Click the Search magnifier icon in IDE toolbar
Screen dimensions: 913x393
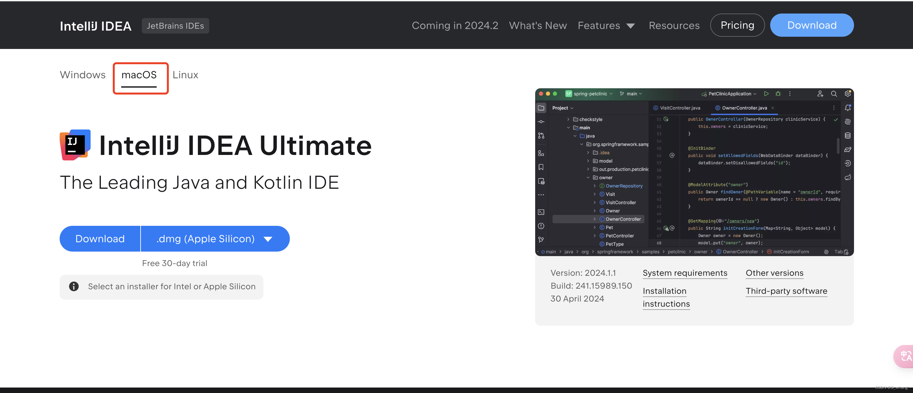(834, 94)
